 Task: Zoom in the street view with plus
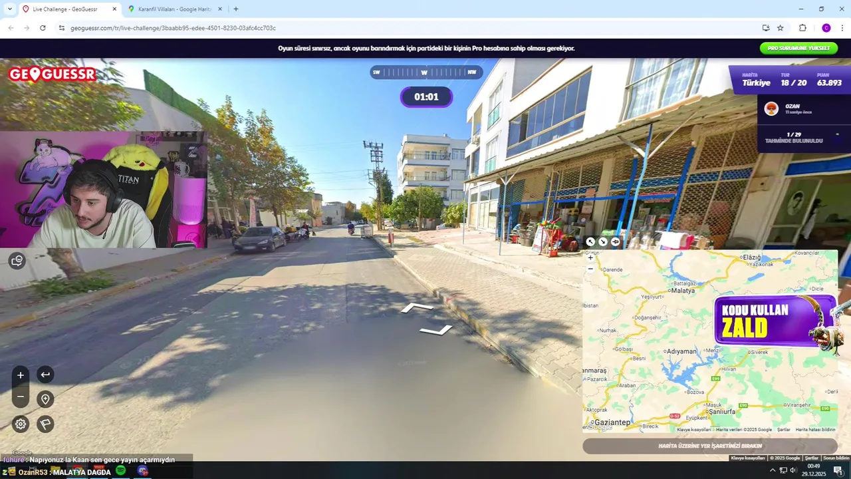click(x=21, y=375)
